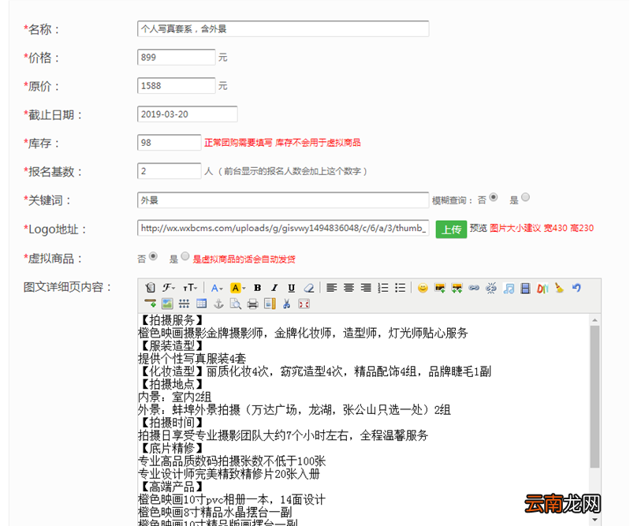The height and width of the screenshot is (526, 630).
Task: Click the 原价 input showing 1588
Action: [x=177, y=86]
